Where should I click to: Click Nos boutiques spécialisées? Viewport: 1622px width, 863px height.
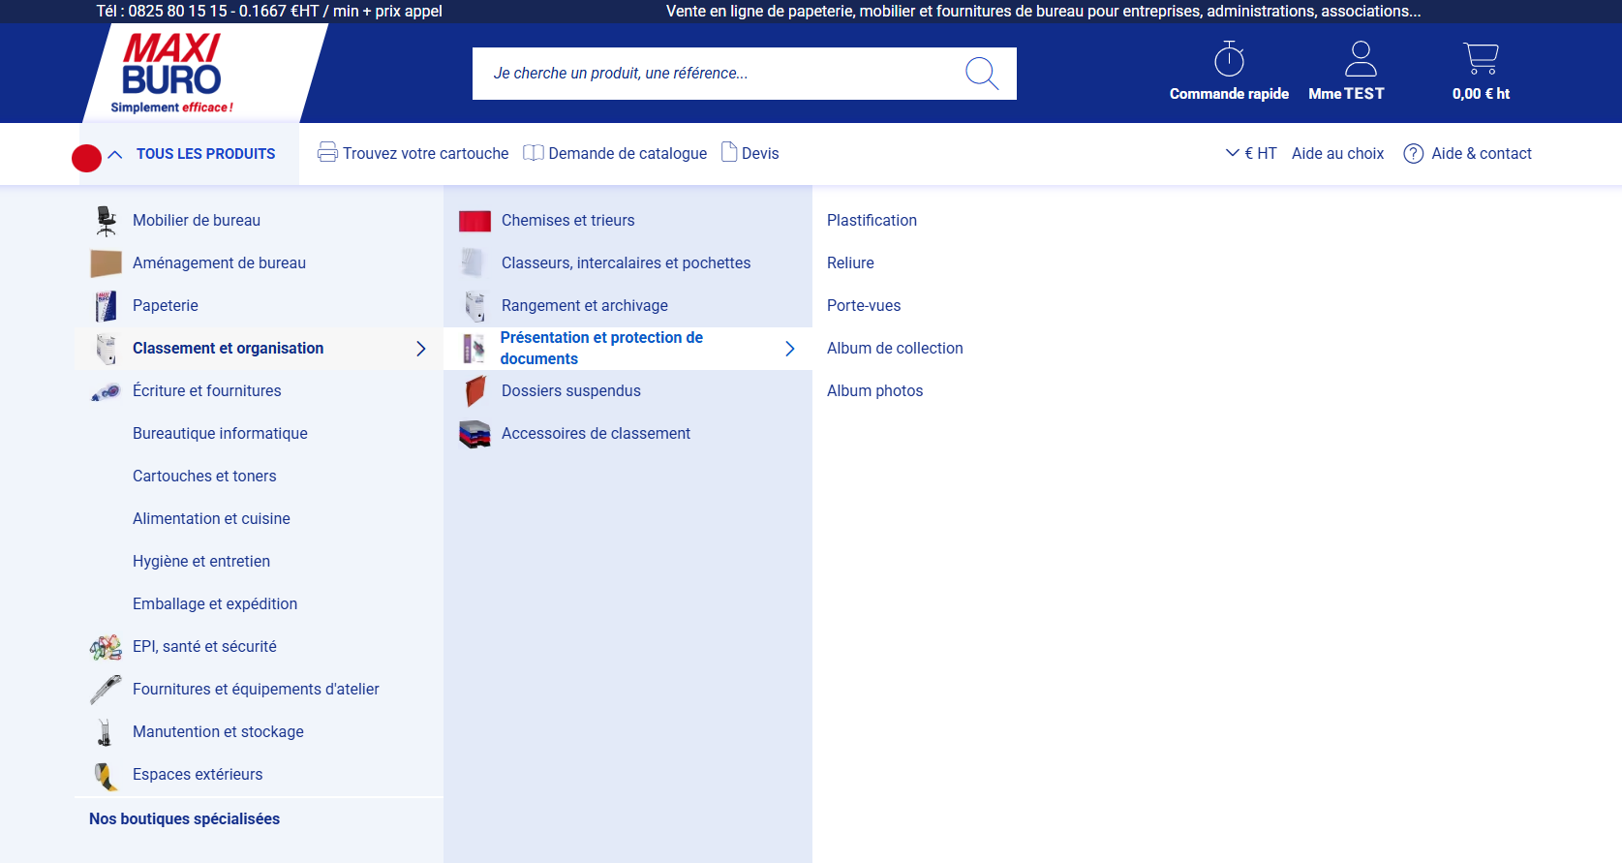pos(184,819)
